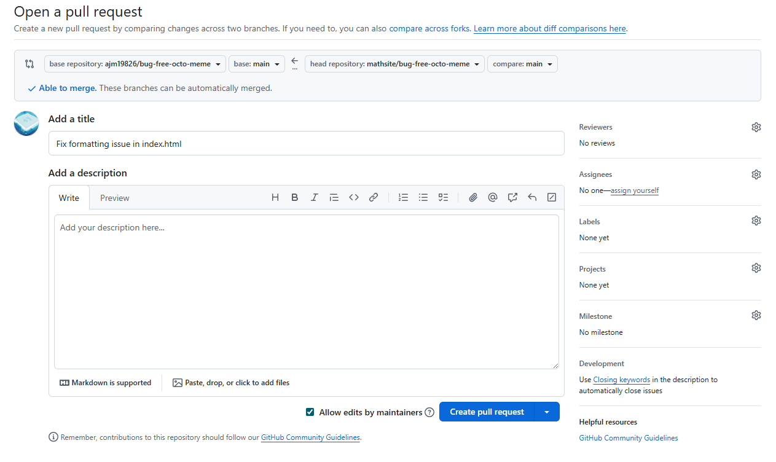776x462 pixels.
Task: Expand the base repository dropdown
Action: 135,64
